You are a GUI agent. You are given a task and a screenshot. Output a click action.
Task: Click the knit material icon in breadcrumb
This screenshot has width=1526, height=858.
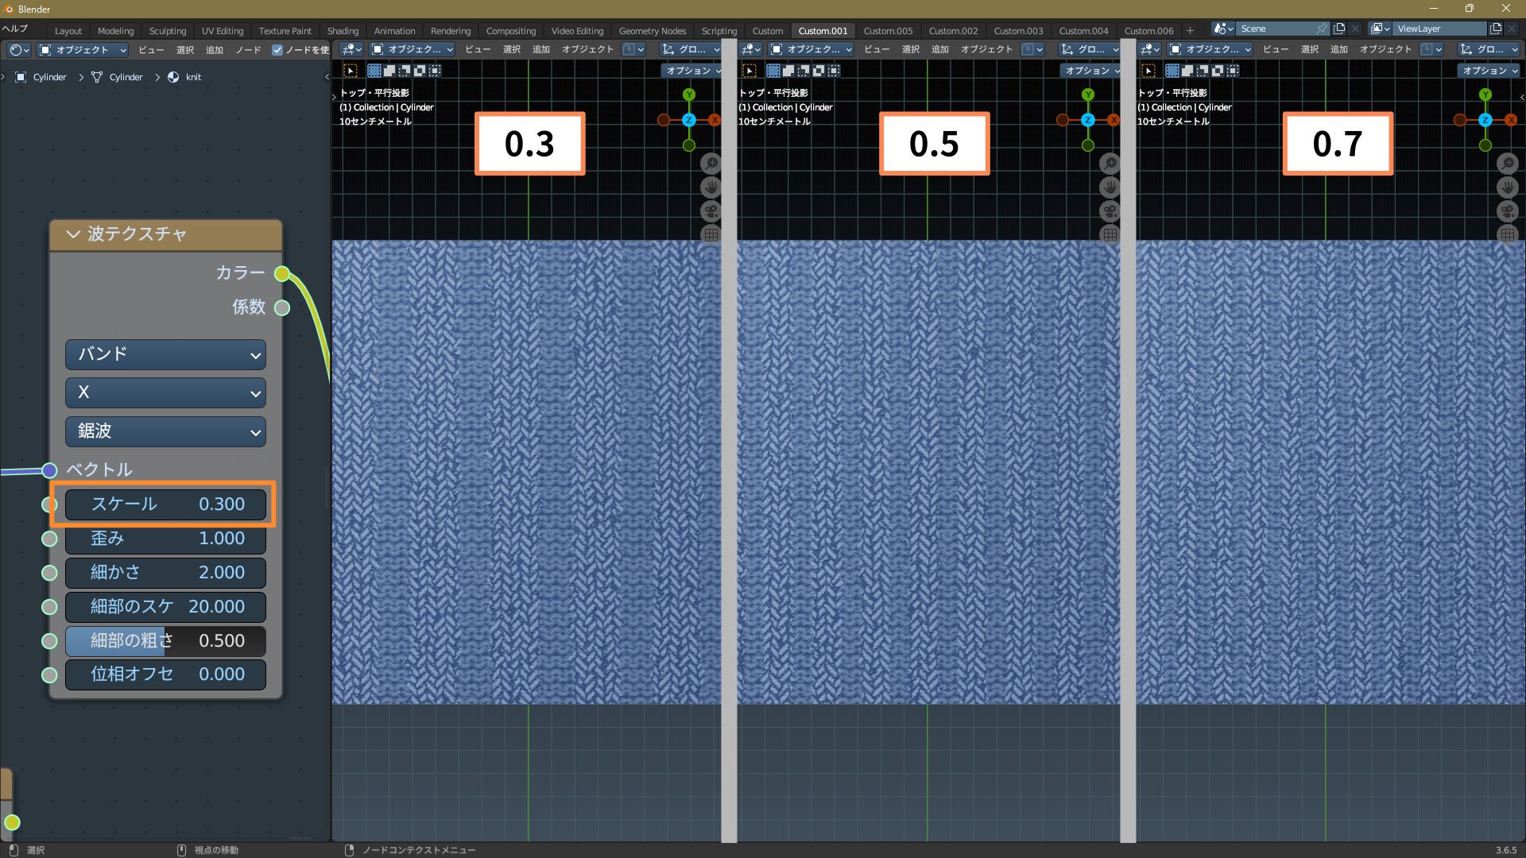173,77
